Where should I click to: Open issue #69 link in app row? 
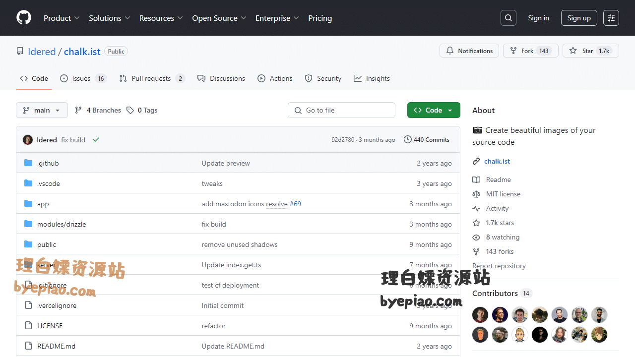point(295,204)
